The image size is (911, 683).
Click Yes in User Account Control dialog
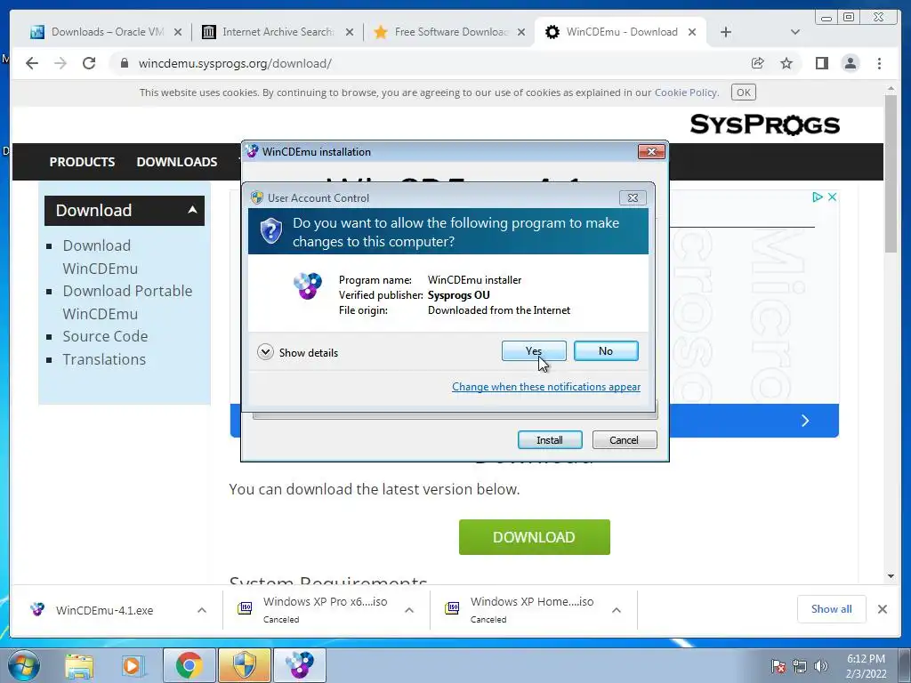(534, 350)
